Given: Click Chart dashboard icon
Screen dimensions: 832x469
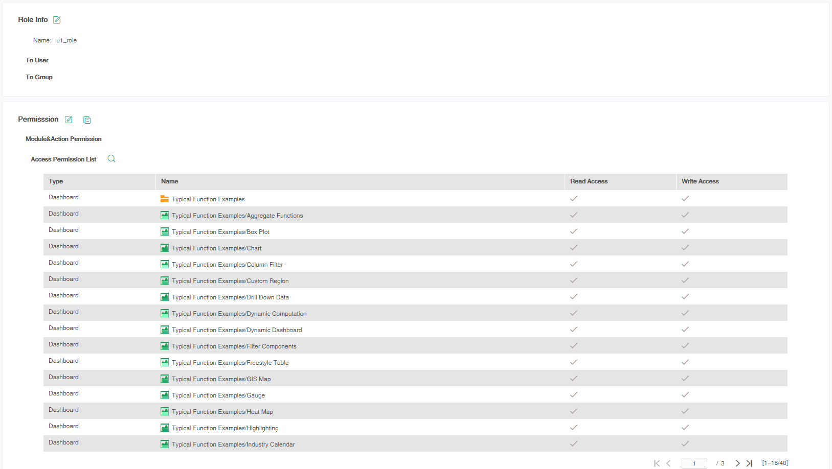Looking at the screenshot, I should click(x=165, y=248).
